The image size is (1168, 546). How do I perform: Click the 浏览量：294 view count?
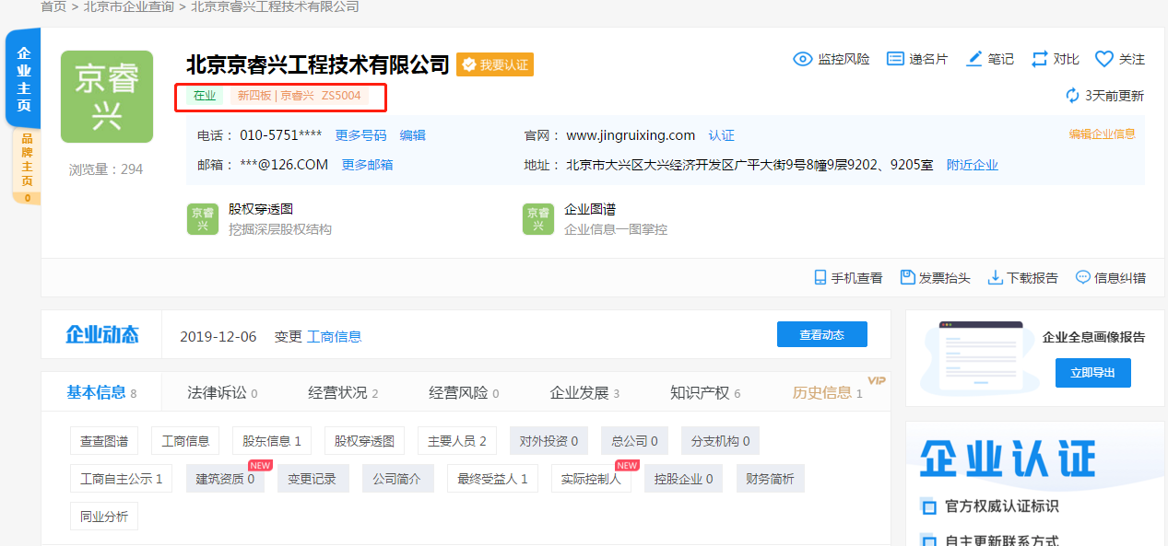(106, 169)
